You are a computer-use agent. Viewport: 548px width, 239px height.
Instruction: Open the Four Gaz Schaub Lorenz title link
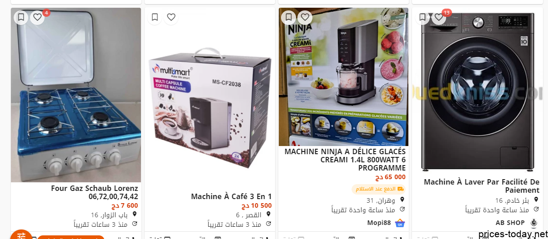click(95, 192)
